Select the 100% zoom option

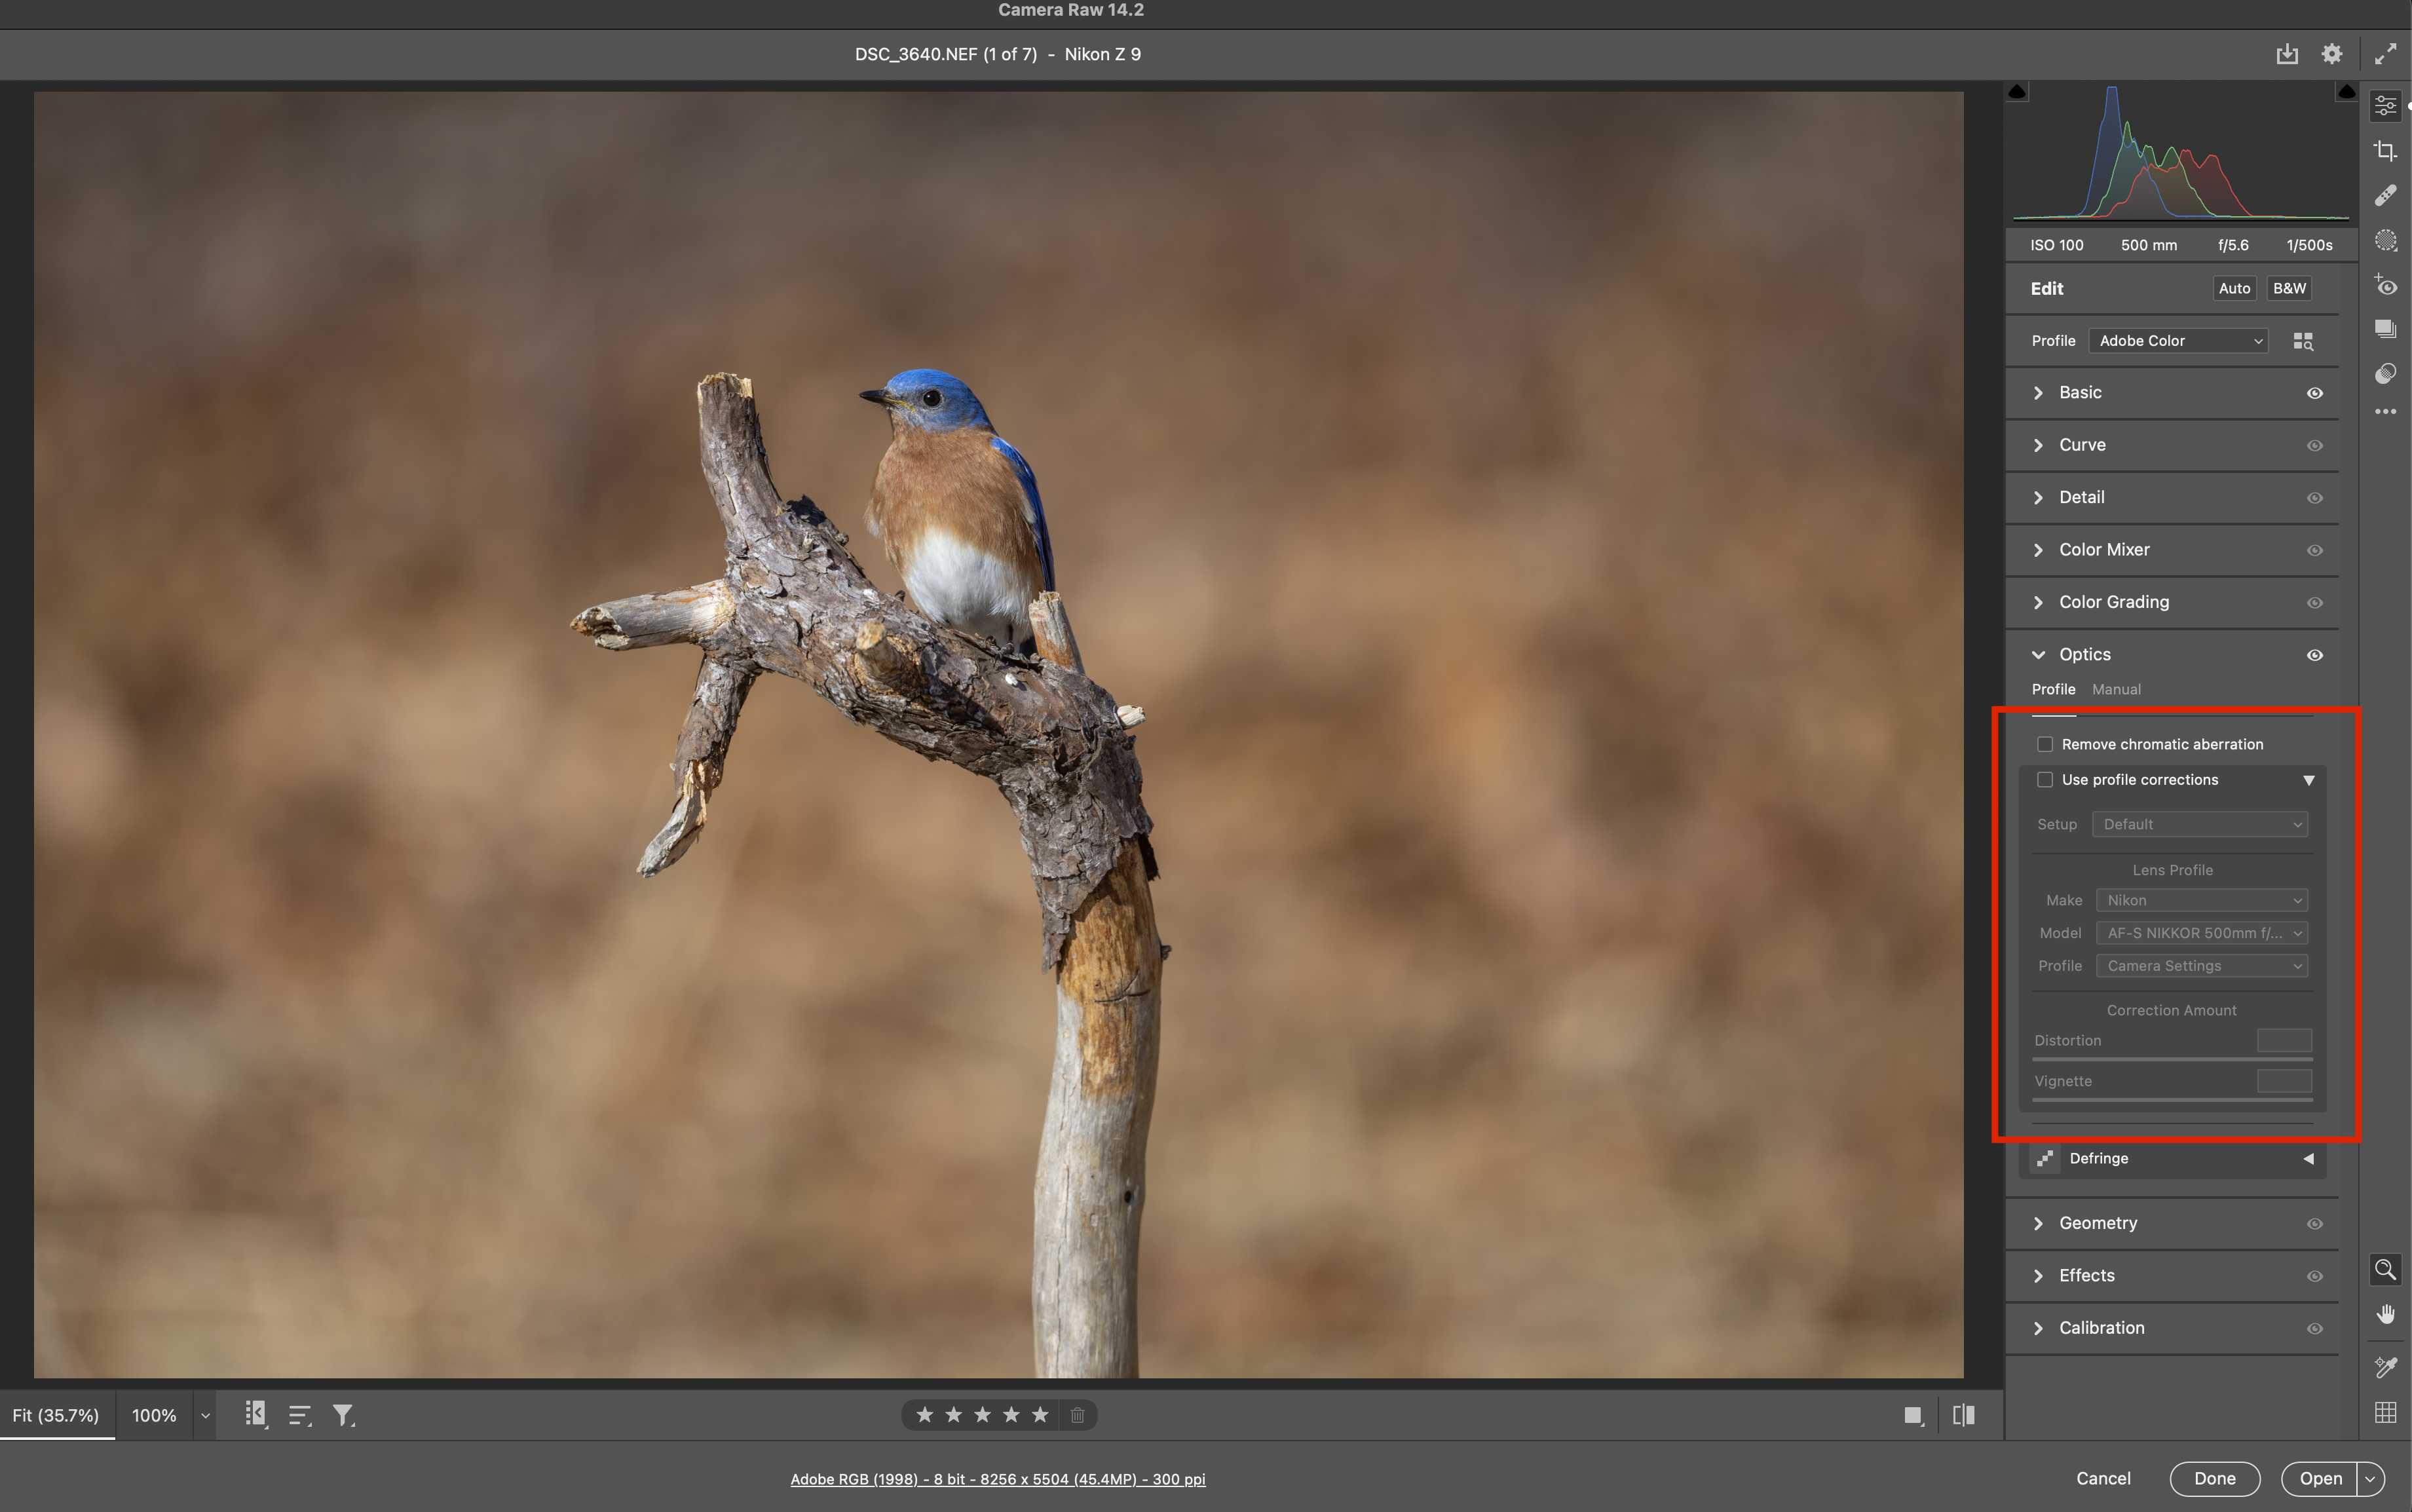pos(154,1415)
